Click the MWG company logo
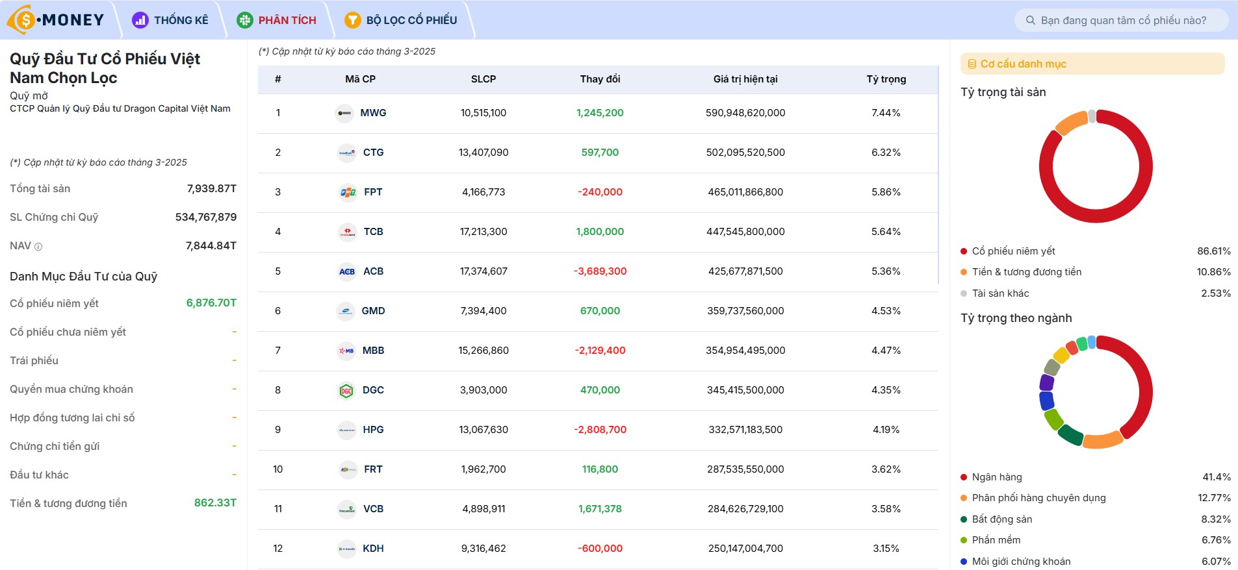This screenshot has height=570, width=1238. [x=344, y=113]
